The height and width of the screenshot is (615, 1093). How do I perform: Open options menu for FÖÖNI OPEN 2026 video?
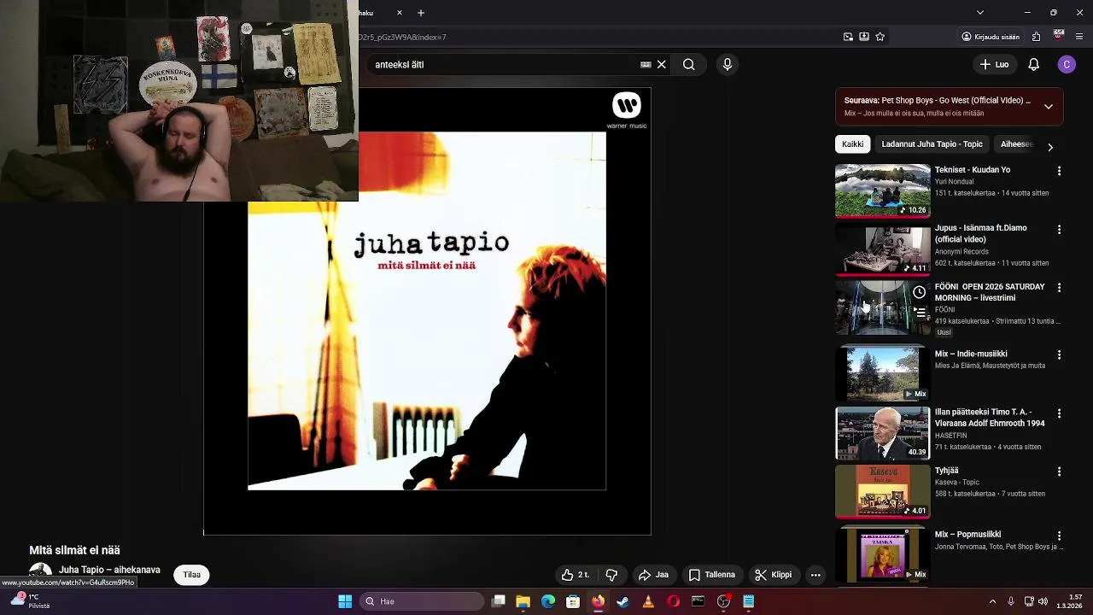tap(1059, 288)
